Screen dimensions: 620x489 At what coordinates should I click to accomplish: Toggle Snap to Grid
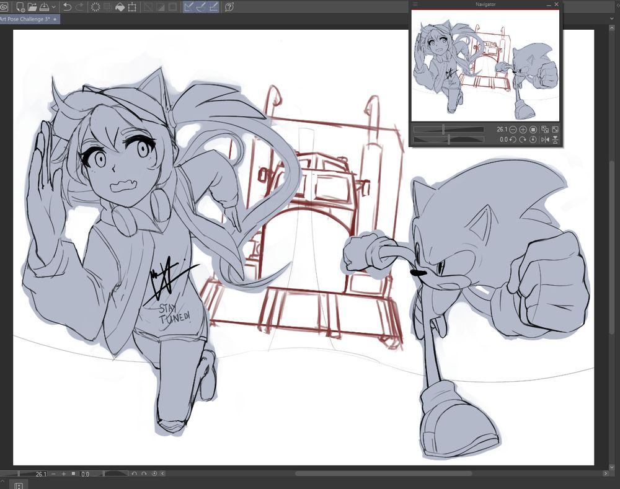[x=213, y=7]
